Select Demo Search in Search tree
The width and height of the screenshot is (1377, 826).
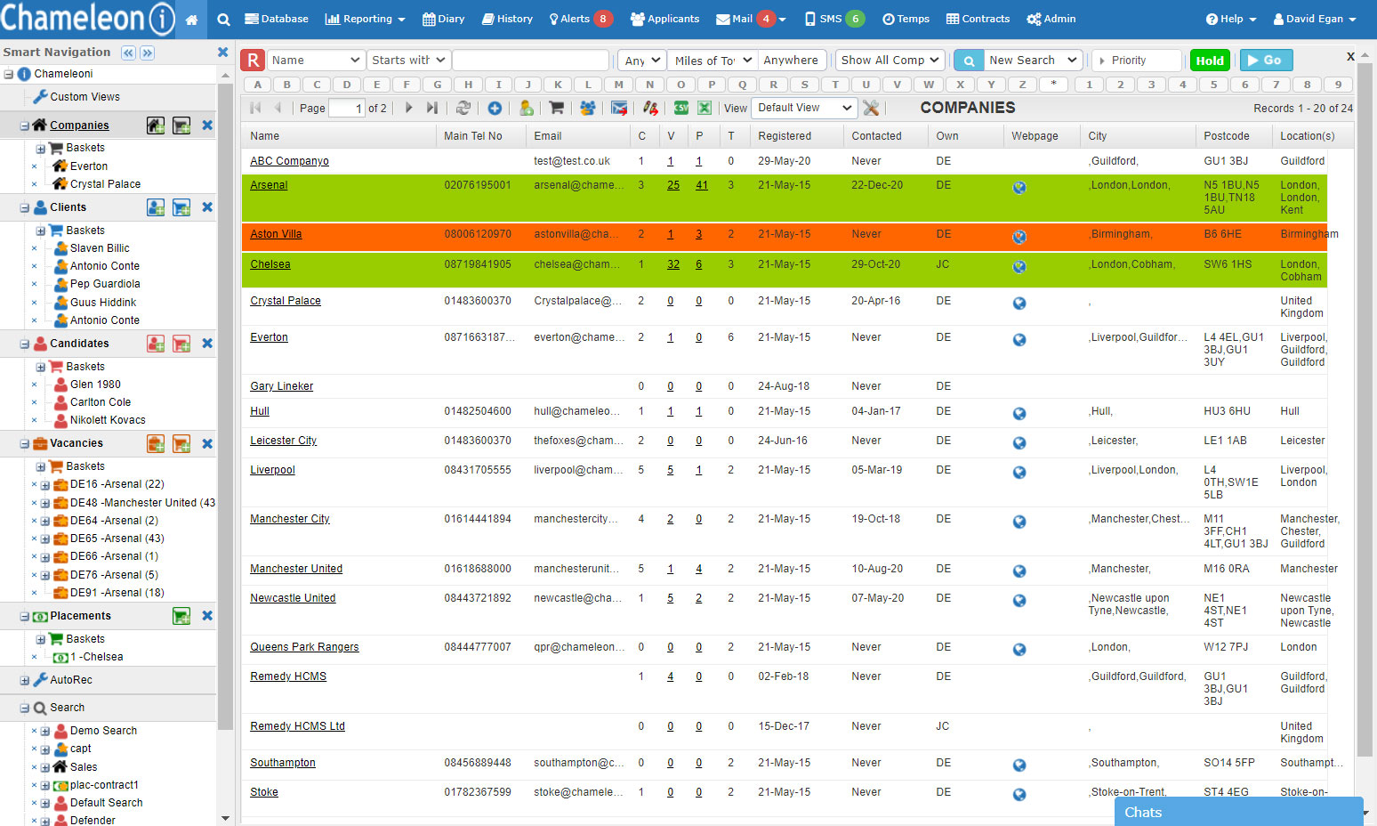(x=103, y=731)
